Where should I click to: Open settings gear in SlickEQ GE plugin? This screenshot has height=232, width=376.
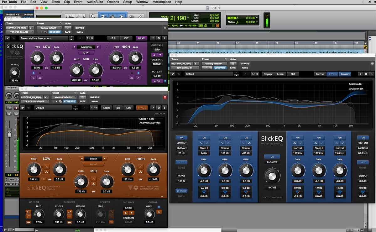click(159, 108)
